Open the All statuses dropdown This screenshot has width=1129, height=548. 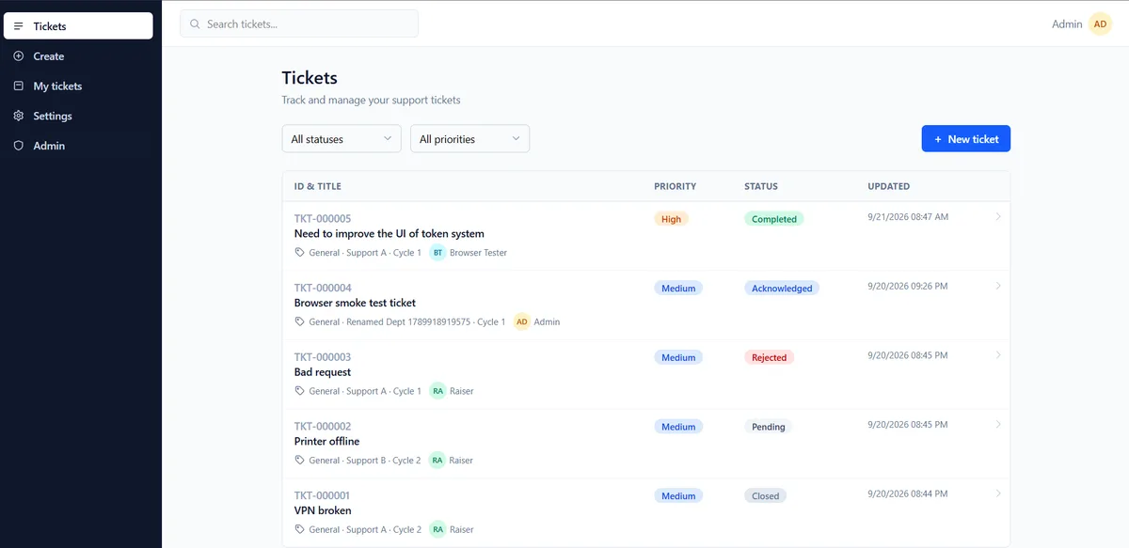point(342,138)
